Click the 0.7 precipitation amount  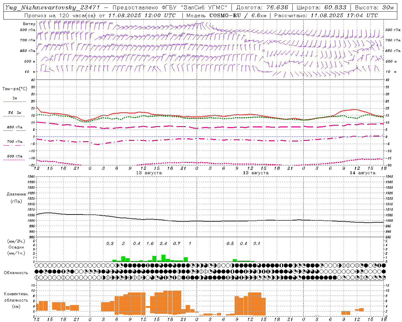click(177, 243)
